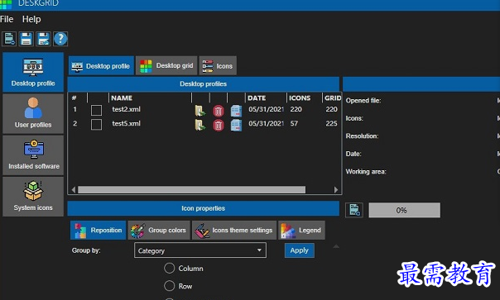Select the Column radio button
The image size is (500, 300).
(x=170, y=268)
